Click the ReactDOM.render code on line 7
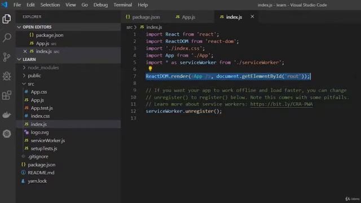Viewport: 361px width, 203px height. point(228,76)
